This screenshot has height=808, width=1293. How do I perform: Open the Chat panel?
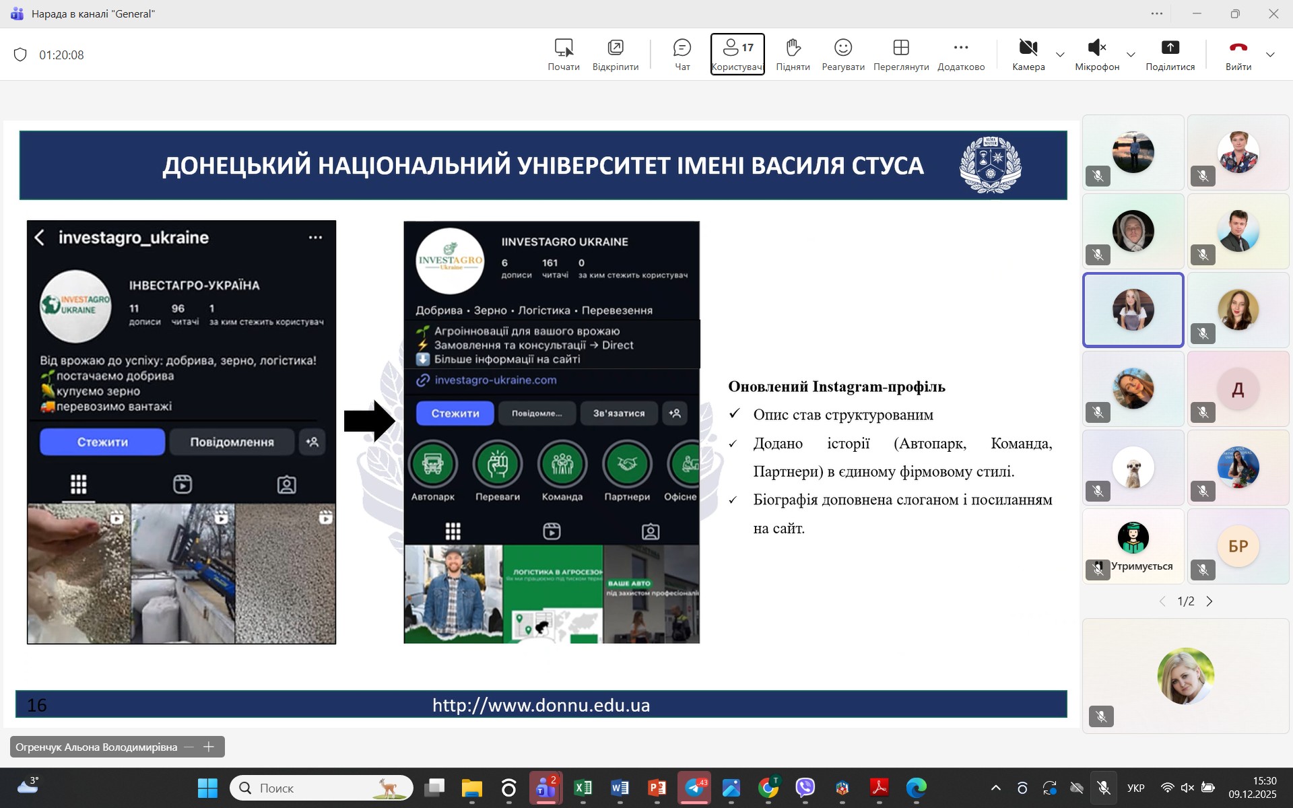(682, 53)
